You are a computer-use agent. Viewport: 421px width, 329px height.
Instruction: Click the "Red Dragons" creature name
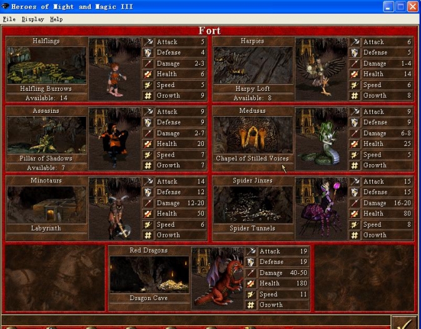pyautogui.click(x=148, y=251)
